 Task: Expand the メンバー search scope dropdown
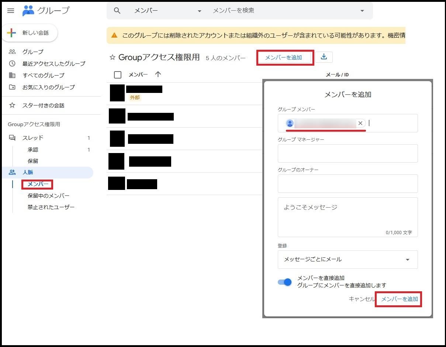[200, 11]
